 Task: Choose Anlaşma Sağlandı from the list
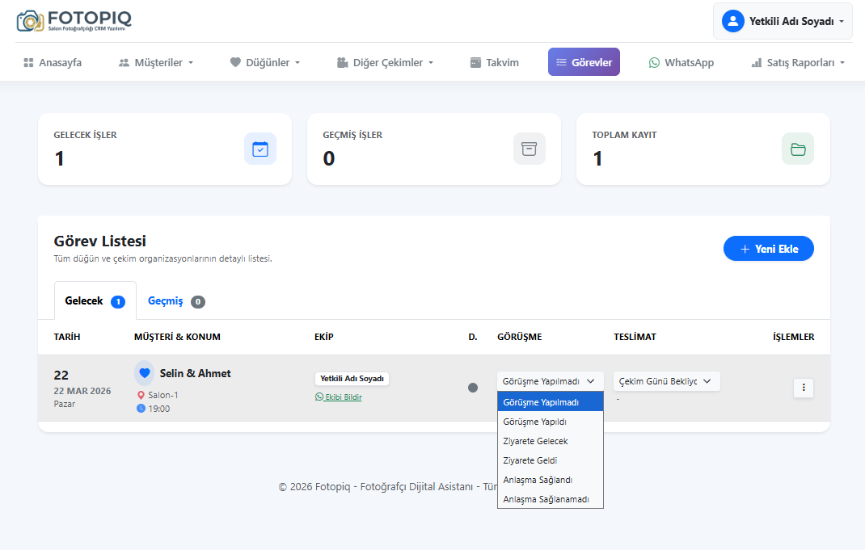coord(538,480)
